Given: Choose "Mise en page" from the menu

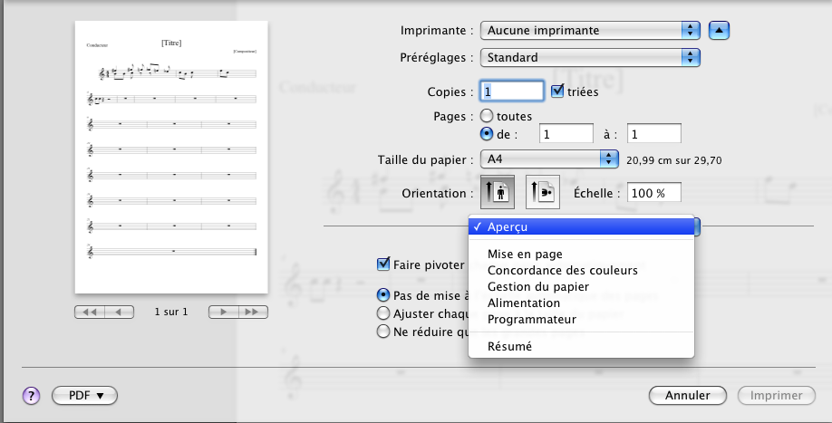Looking at the screenshot, I should tap(525, 254).
